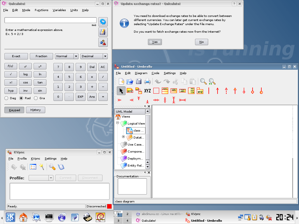Click the blue gear execute icon in Qalculate
The width and height of the screenshot is (299, 224).
tap(103, 22)
